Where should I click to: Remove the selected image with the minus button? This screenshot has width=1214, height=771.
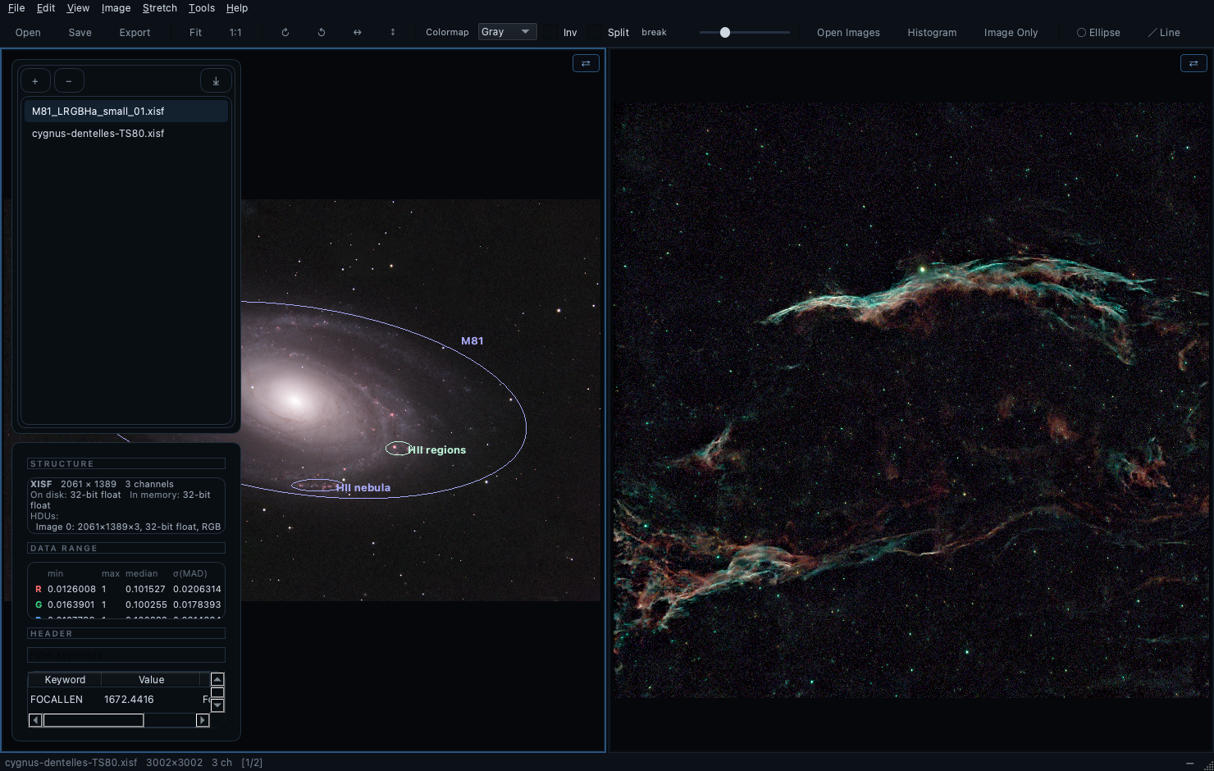coord(69,81)
